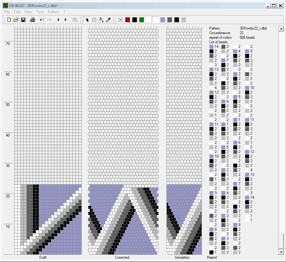Undo the last action
The height and width of the screenshot is (262, 286).
pyautogui.click(x=42, y=20)
